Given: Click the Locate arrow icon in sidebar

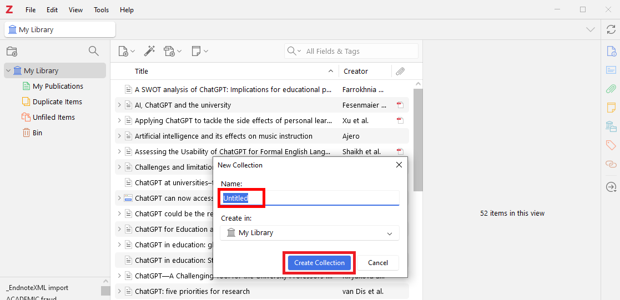Looking at the screenshot, I should pyautogui.click(x=611, y=187).
